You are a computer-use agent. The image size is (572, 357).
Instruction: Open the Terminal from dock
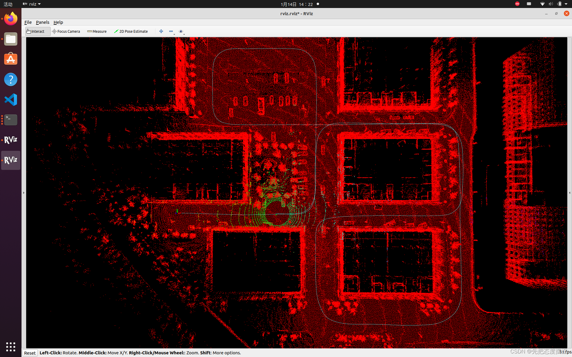pos(11,120)
